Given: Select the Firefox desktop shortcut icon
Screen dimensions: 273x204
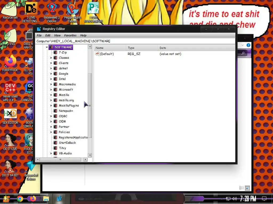Looking at the screenshot, I should coord(10,63).
